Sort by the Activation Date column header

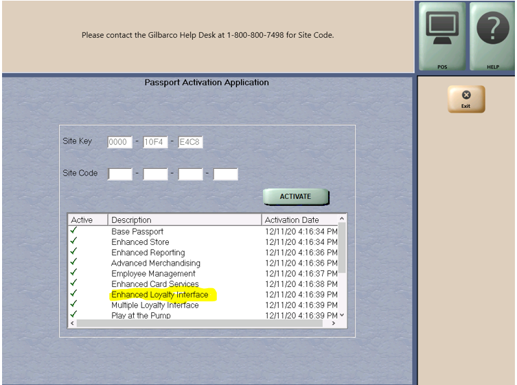point(299,220)
